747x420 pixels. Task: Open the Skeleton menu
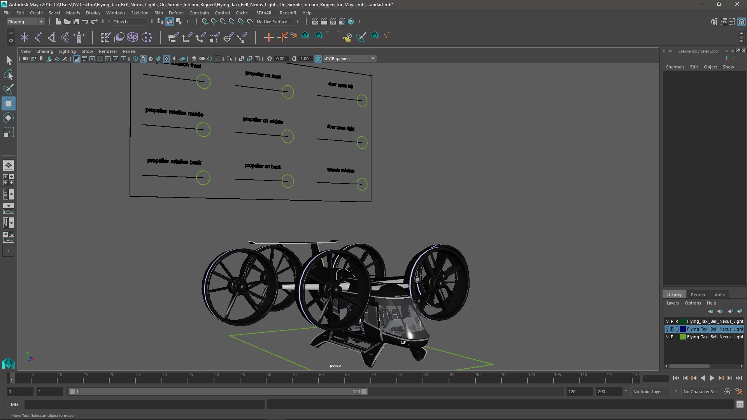coord(139,13)
